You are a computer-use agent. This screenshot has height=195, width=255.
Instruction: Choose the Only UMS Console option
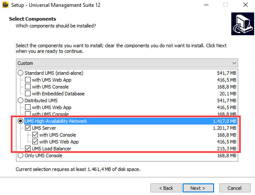point(20,155)
